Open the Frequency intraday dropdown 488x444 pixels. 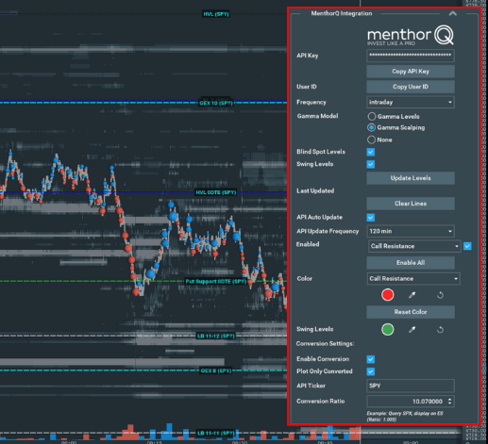[x=411, y=102]
